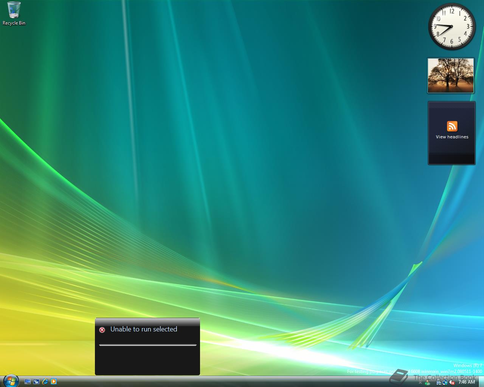Viewport: 484px width, 387px height.
Task: Click the orange RSS feed icon
Action: tap(452, 126)
